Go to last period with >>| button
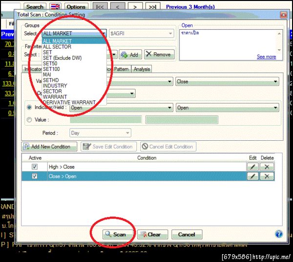The image size is (293, 262). coord(153,6)
